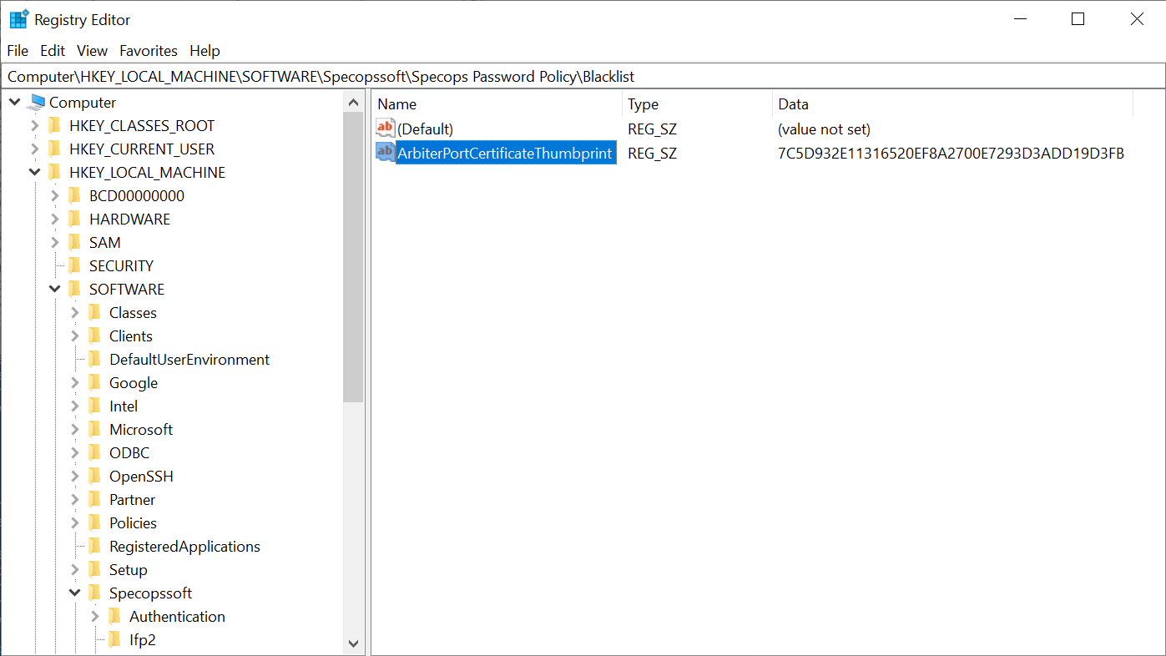The image size is (1166, 656).
Task: Click the tree scrollbar down arrow
Action: (353, 643)
